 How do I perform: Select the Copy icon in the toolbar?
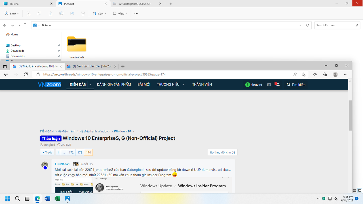click(x=39, y=13)
